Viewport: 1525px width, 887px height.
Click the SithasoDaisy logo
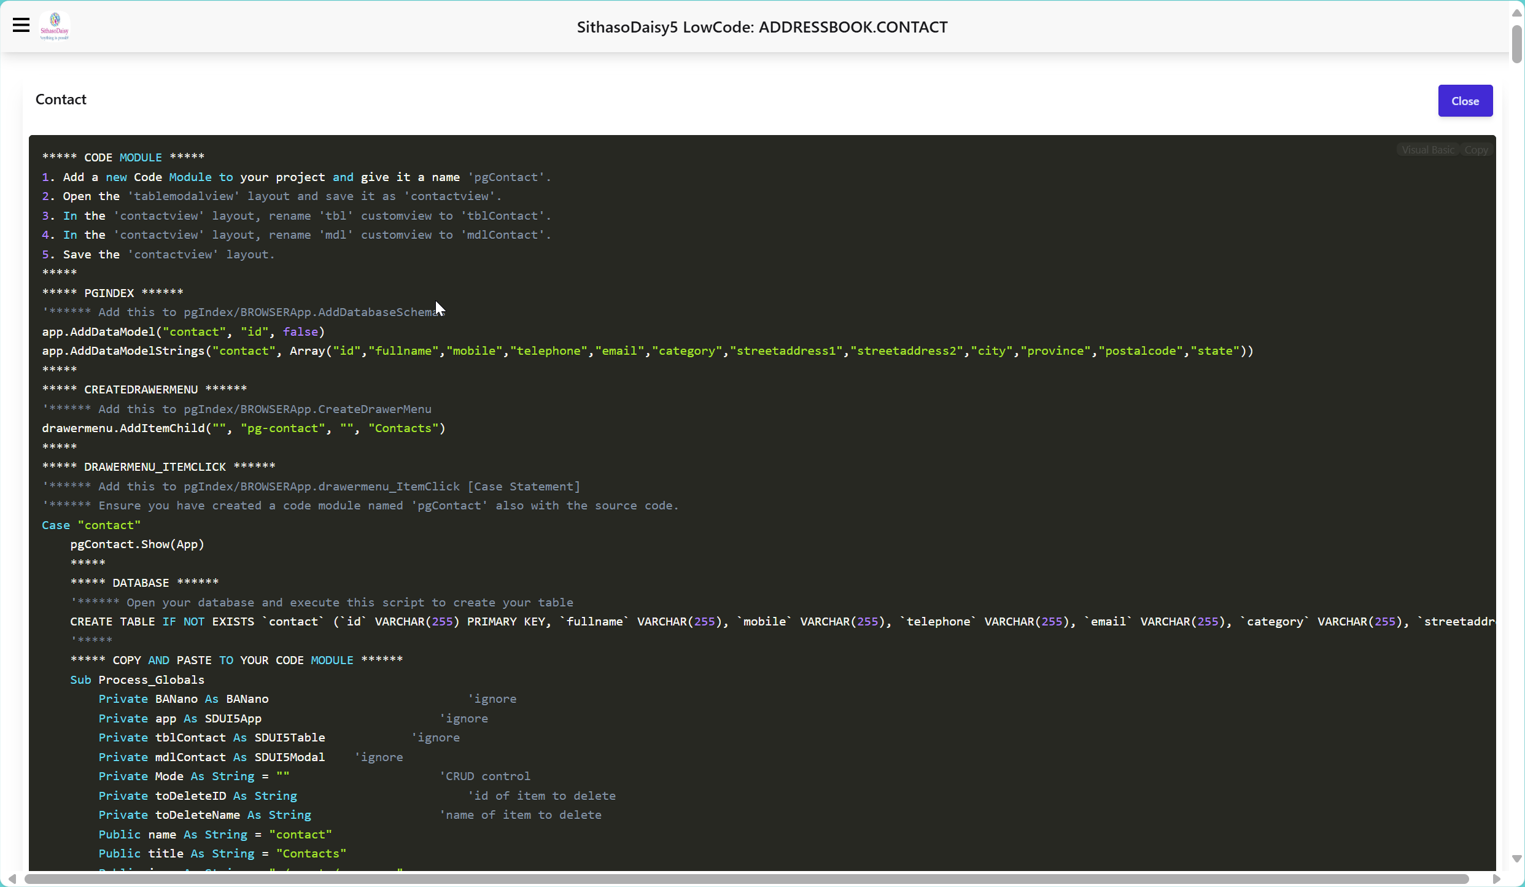pos(55,26)
